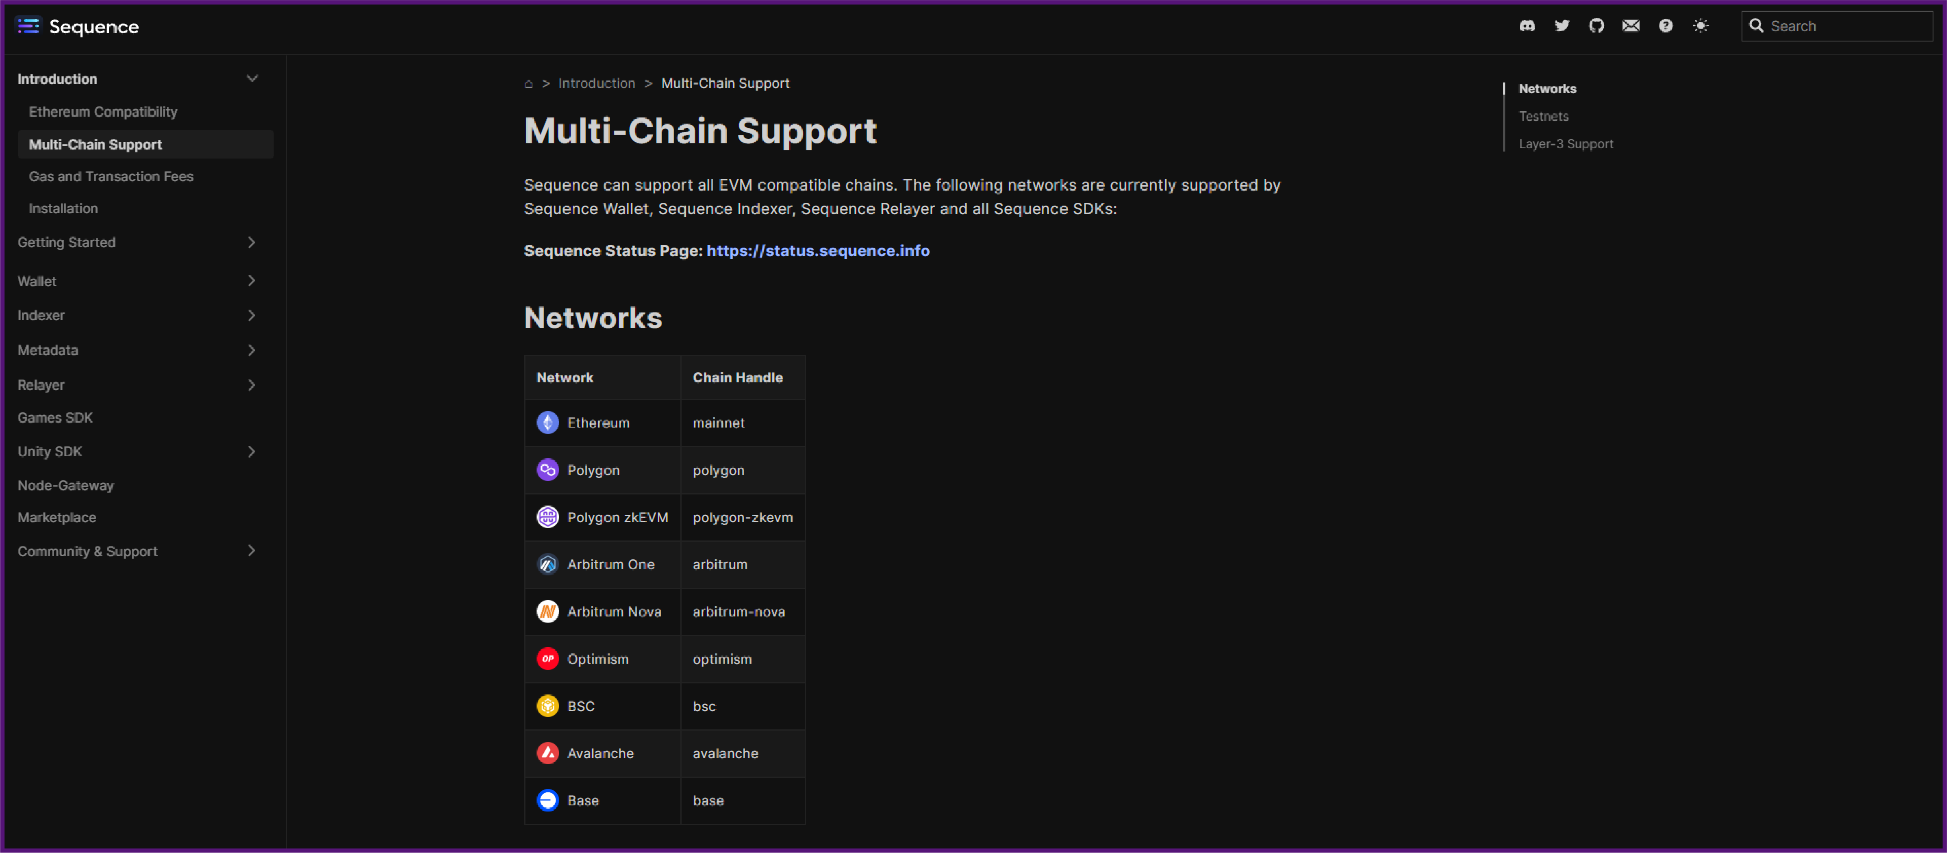Expand the Unity SDK section chevron
Screen dimensions: 1947x853
[x=252, y=452]
